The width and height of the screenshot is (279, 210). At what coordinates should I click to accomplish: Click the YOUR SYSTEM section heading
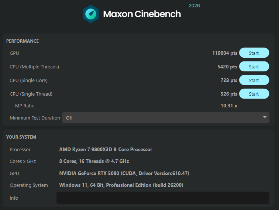(21, 137)
